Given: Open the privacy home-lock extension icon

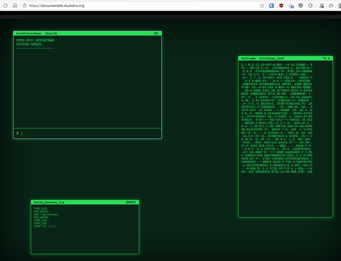Looking at the screenshot, I should [291, 5].
